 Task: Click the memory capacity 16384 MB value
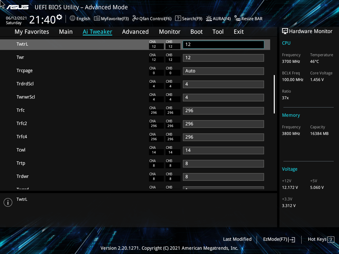tap(319, 134)
